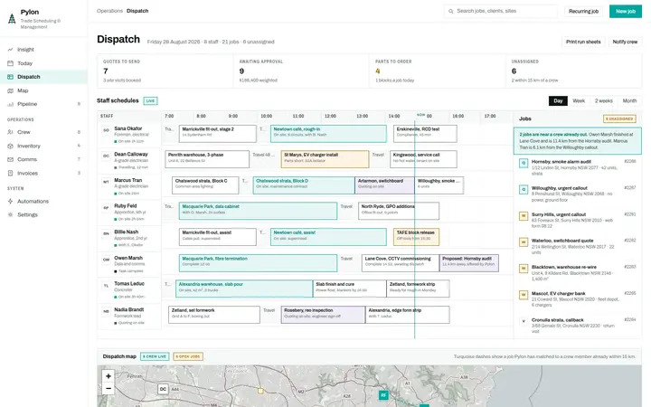This screenshot has width=651, height=407.
Task: Toggle the 8 crew live map filter
Action: [155, 356]
